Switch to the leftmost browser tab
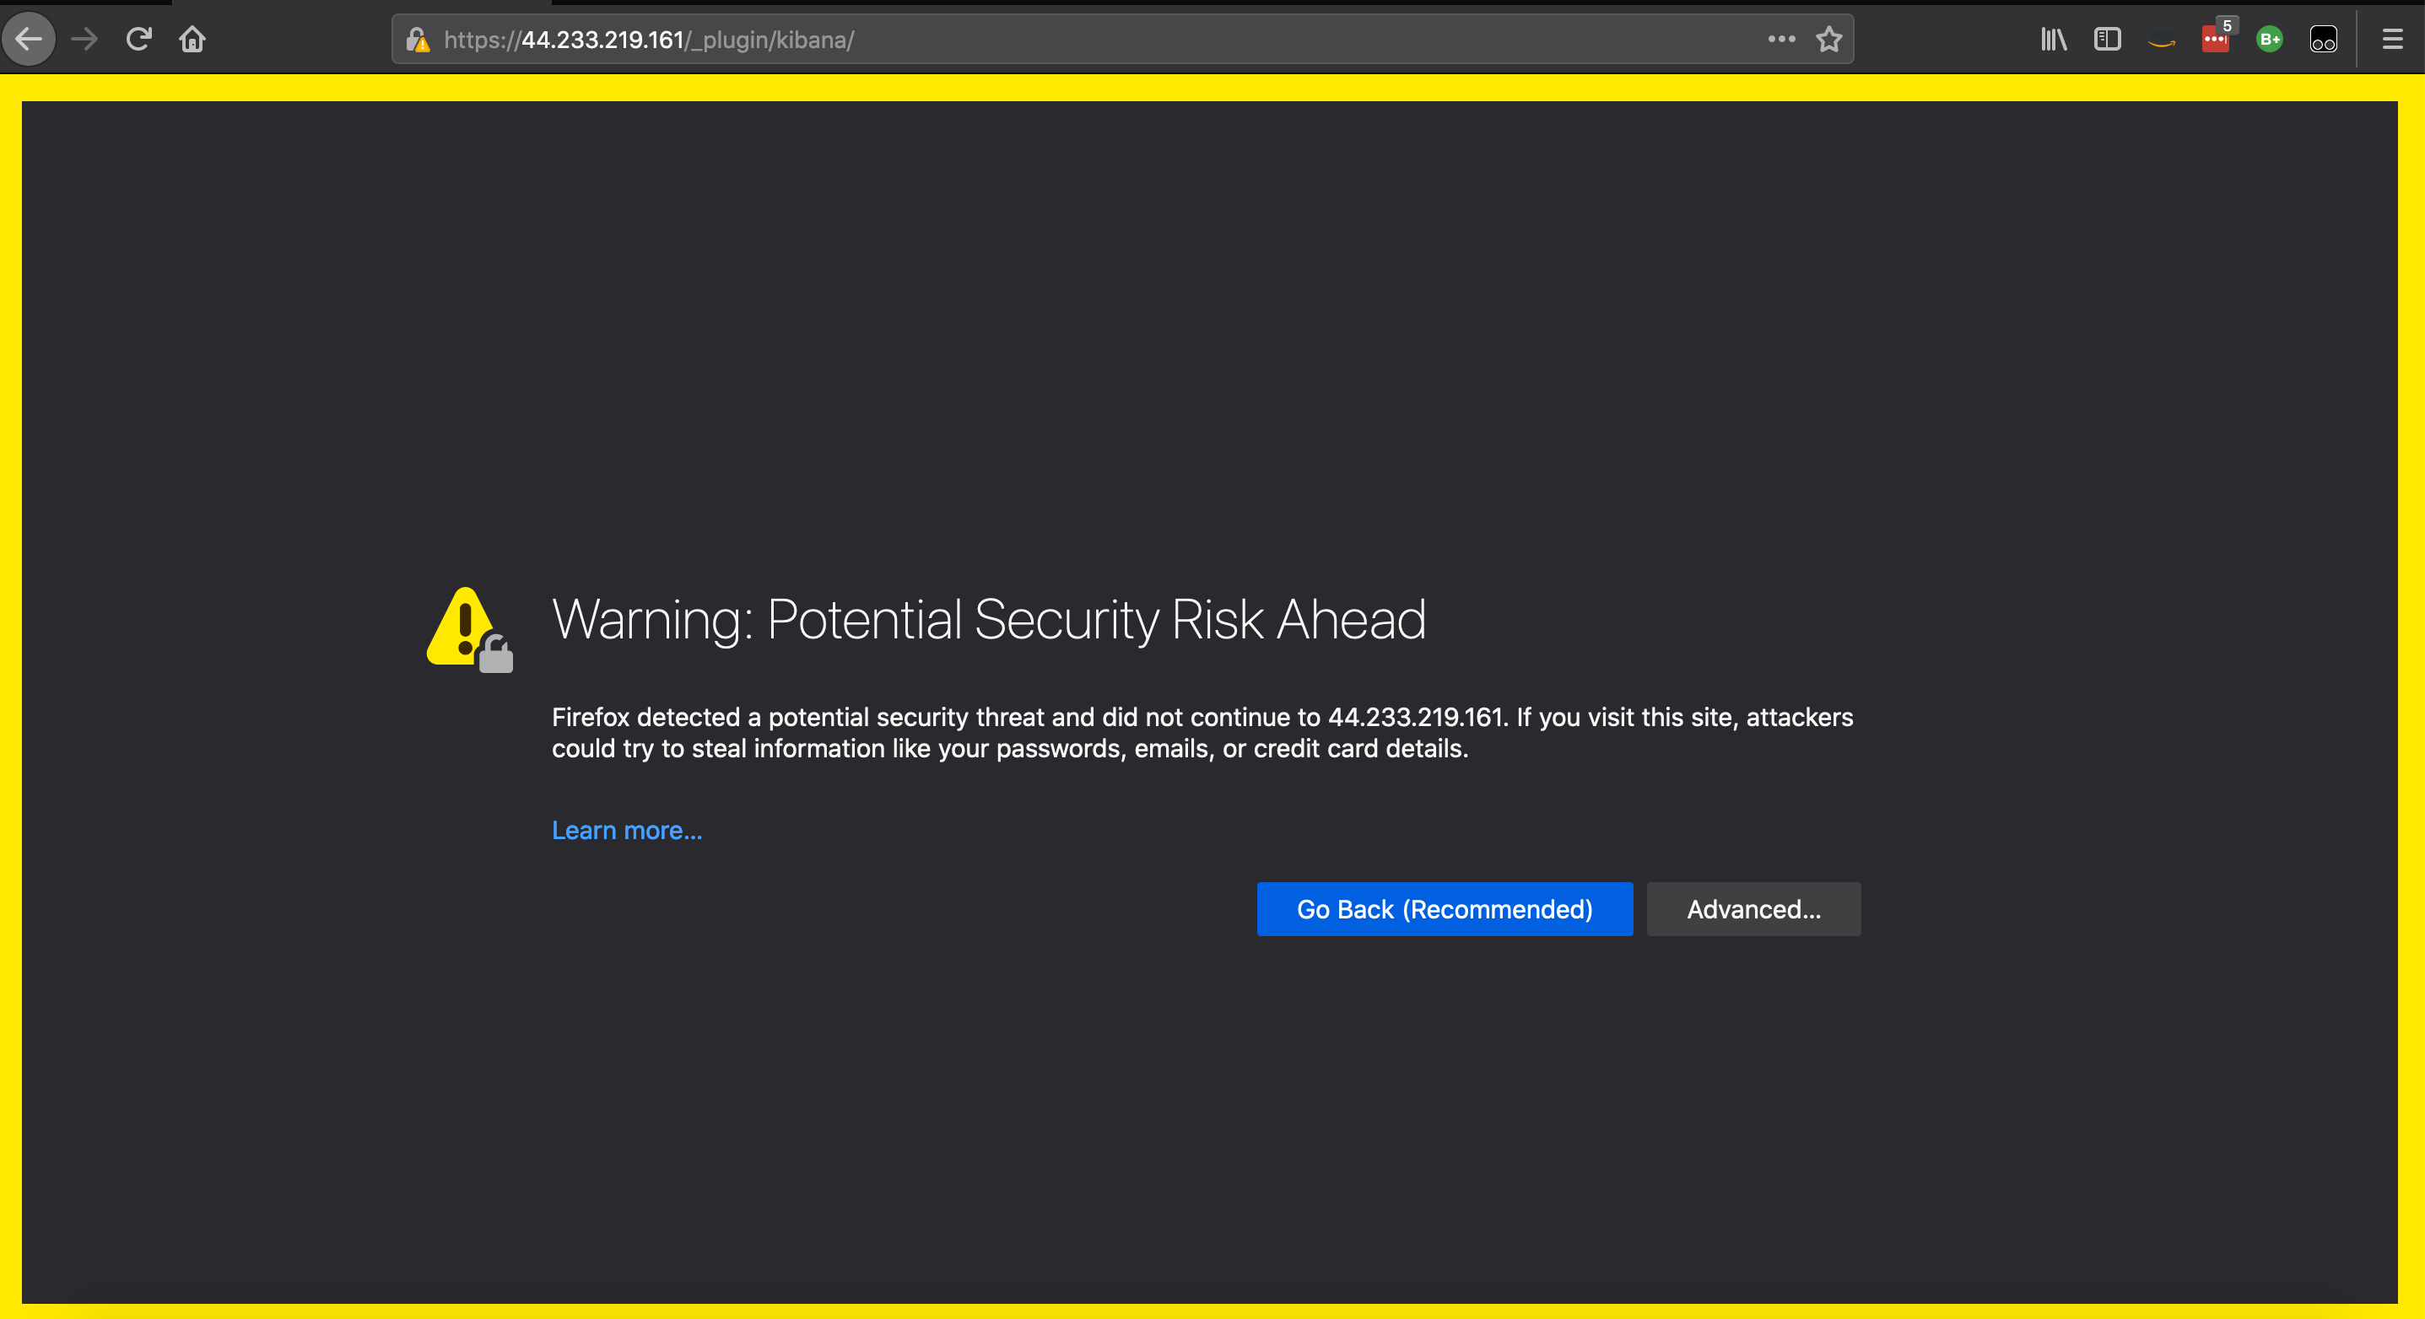Image resolution: width=2425 pixels, height=1319 pixels. (84, 3)
